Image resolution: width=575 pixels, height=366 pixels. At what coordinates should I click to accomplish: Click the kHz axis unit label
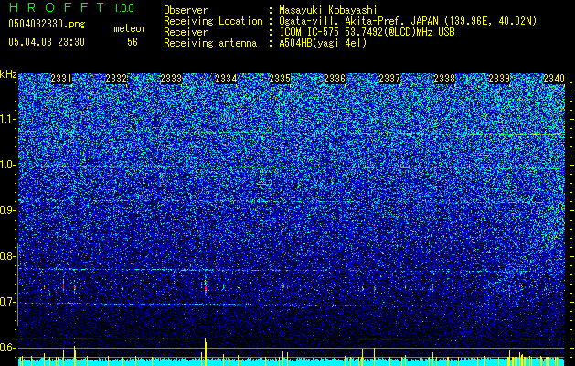(8, 74)
